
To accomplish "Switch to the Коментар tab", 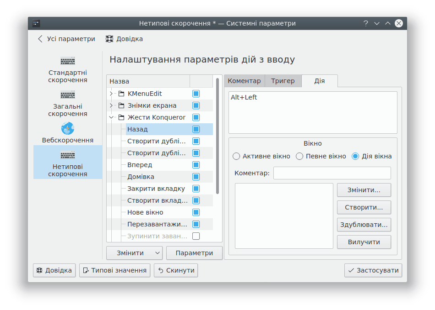I will pyautogui.click(x=244, y=81).
